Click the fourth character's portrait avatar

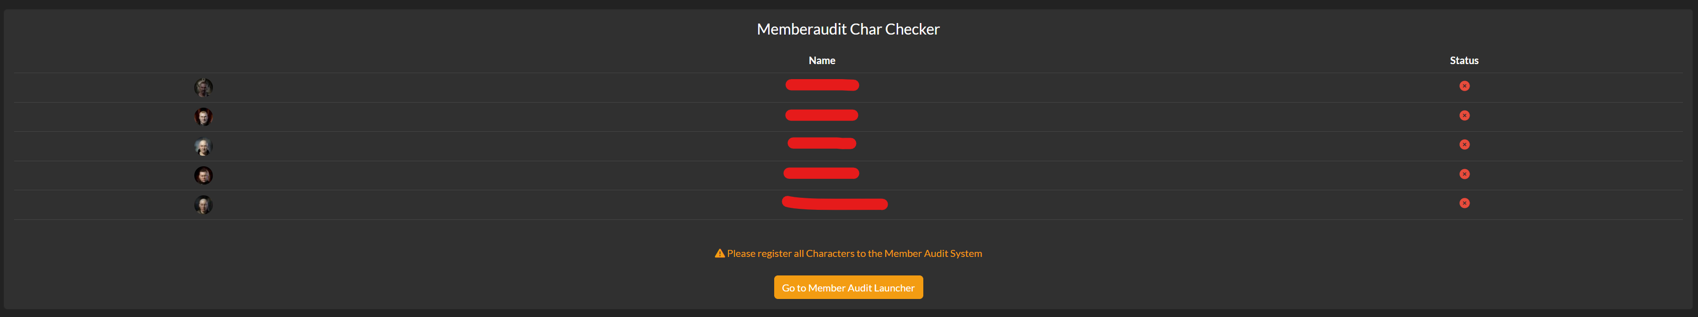204,175
